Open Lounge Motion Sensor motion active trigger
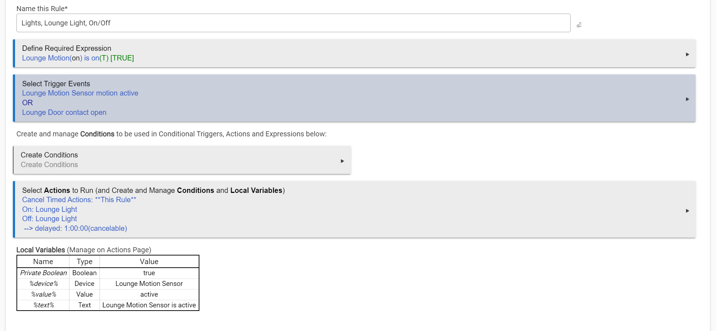716x331 pixels. [80, 93]
